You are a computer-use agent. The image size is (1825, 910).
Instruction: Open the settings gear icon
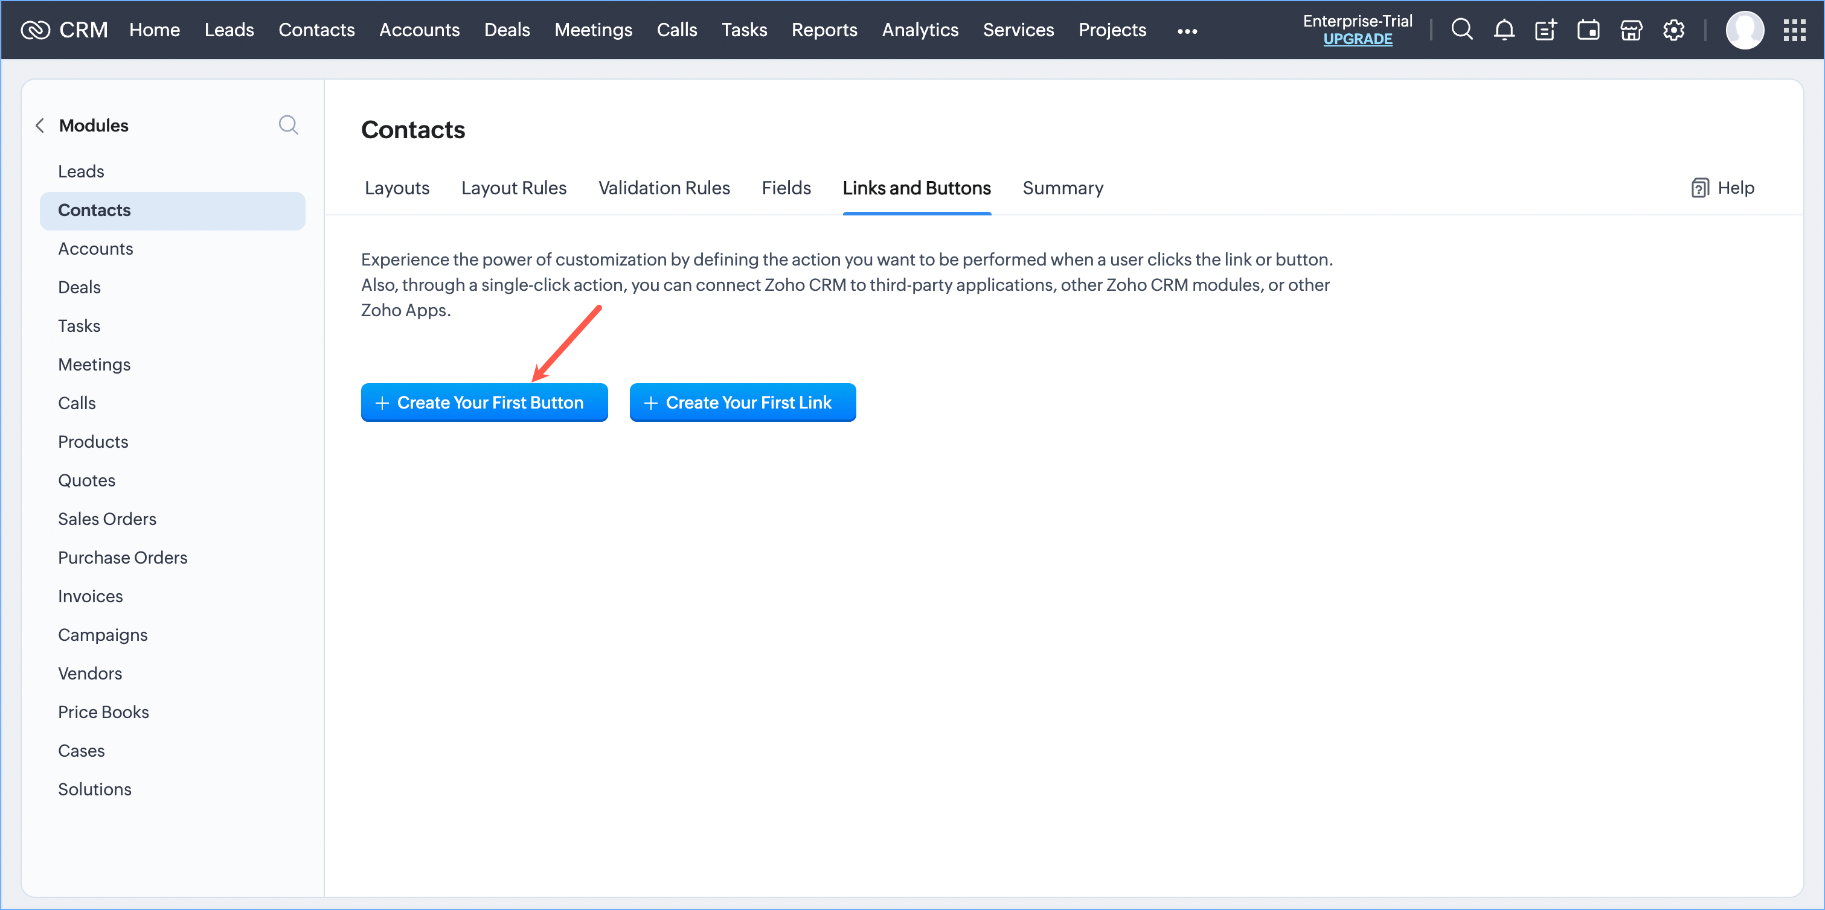pos(1673,30)
